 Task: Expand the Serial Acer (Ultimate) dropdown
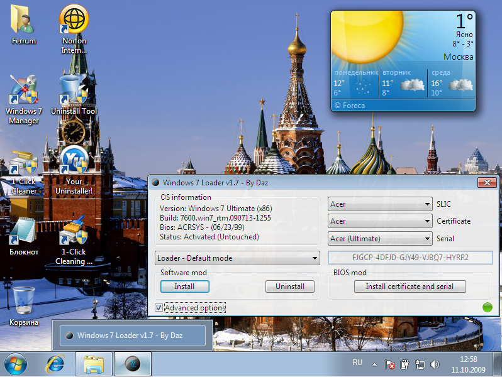380,239
